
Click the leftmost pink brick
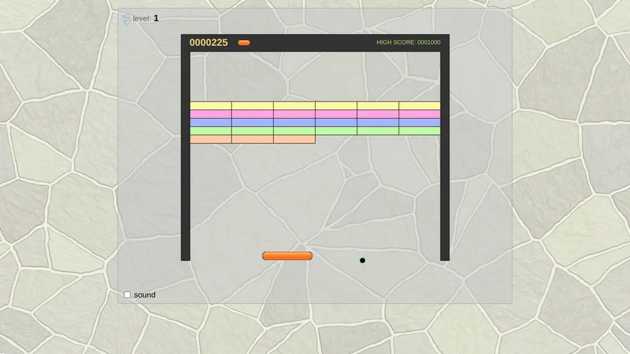[211, 114]
